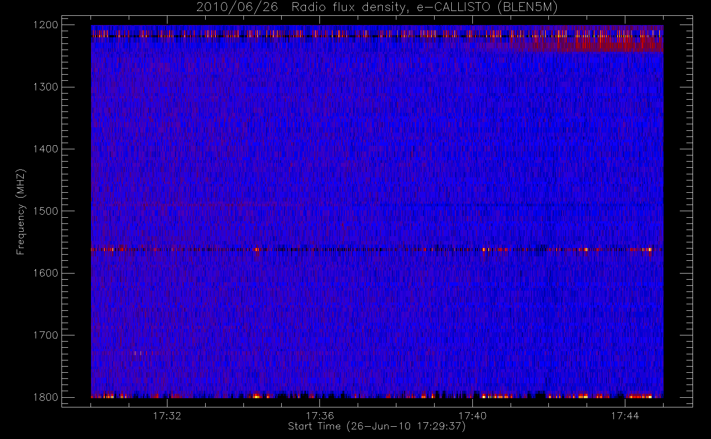Image resolution: width=711 pixels, height=439 pixels.
Task: Click the 17:36 time tick label
Action: (320, 416)
